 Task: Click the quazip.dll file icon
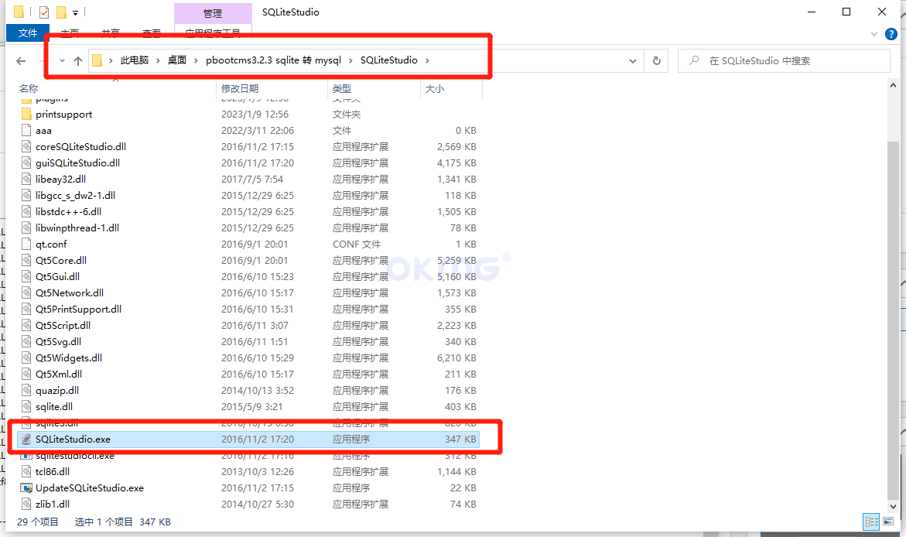26,390
